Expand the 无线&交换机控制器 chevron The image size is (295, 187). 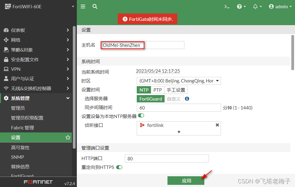click(68, 88)
